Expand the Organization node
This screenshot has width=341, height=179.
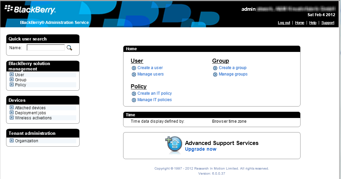point(11,141)
